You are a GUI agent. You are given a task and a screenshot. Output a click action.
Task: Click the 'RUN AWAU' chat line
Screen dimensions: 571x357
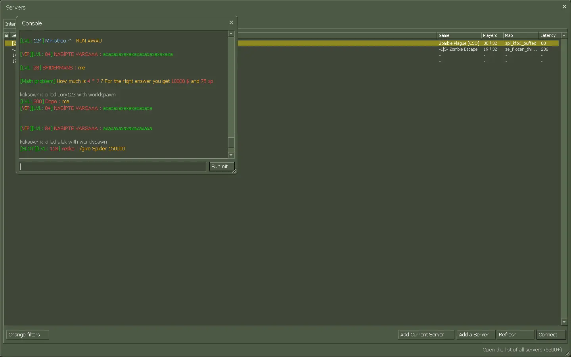click(x=61, y=41)
